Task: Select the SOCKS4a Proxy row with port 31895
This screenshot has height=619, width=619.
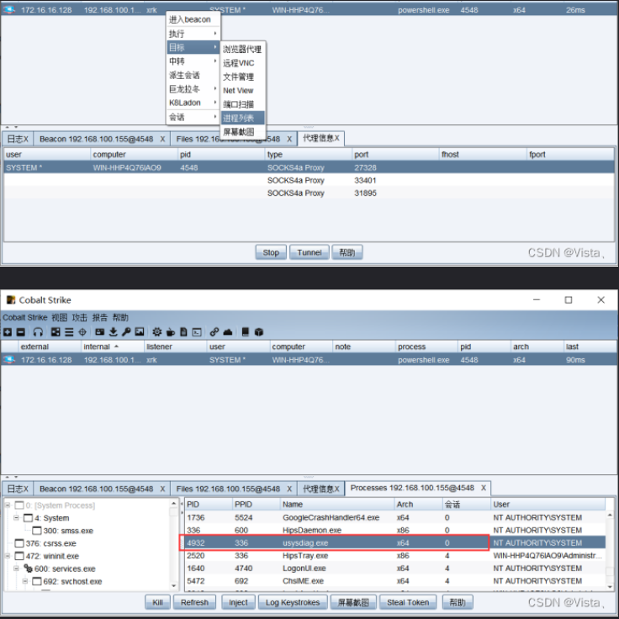Action: click(x=309, y=193)
